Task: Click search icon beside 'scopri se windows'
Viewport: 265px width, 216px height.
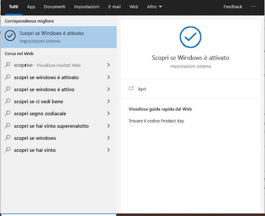Action: (x=8, y=138)
